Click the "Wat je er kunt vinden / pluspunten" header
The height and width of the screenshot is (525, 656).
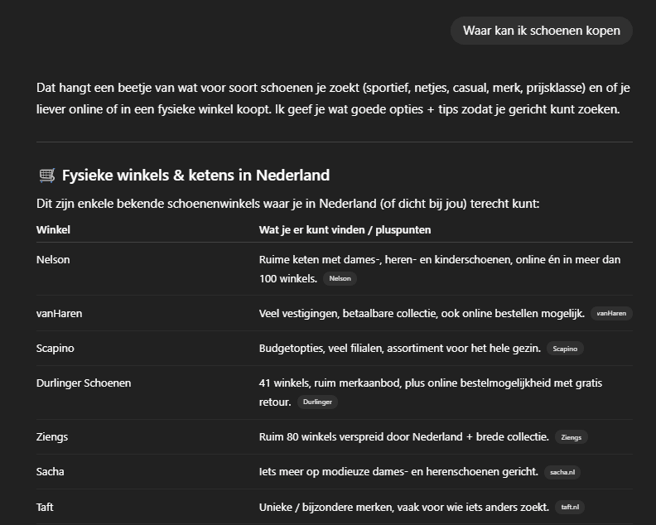click(345, 229)
